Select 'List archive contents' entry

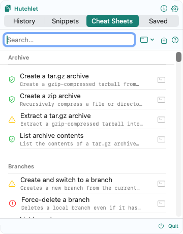87,139
